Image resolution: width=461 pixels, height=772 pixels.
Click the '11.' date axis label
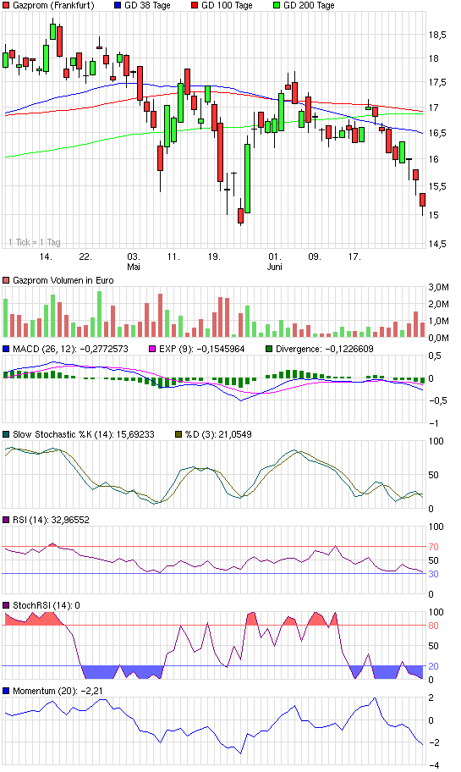click(173, 257)
